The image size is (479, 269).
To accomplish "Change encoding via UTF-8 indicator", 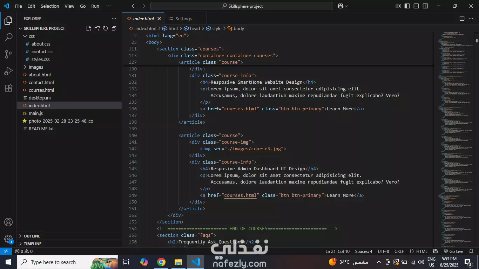I will [x=383, y=251].
